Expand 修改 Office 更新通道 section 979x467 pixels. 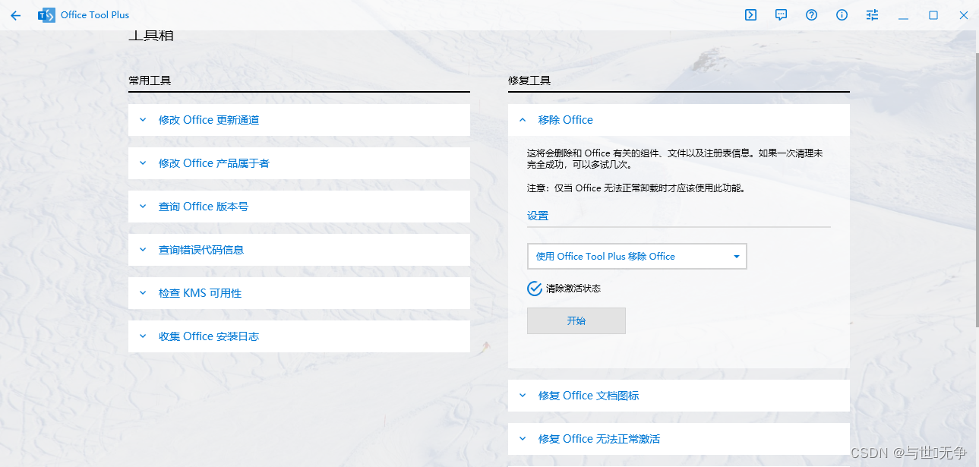[x=299, y=120]
